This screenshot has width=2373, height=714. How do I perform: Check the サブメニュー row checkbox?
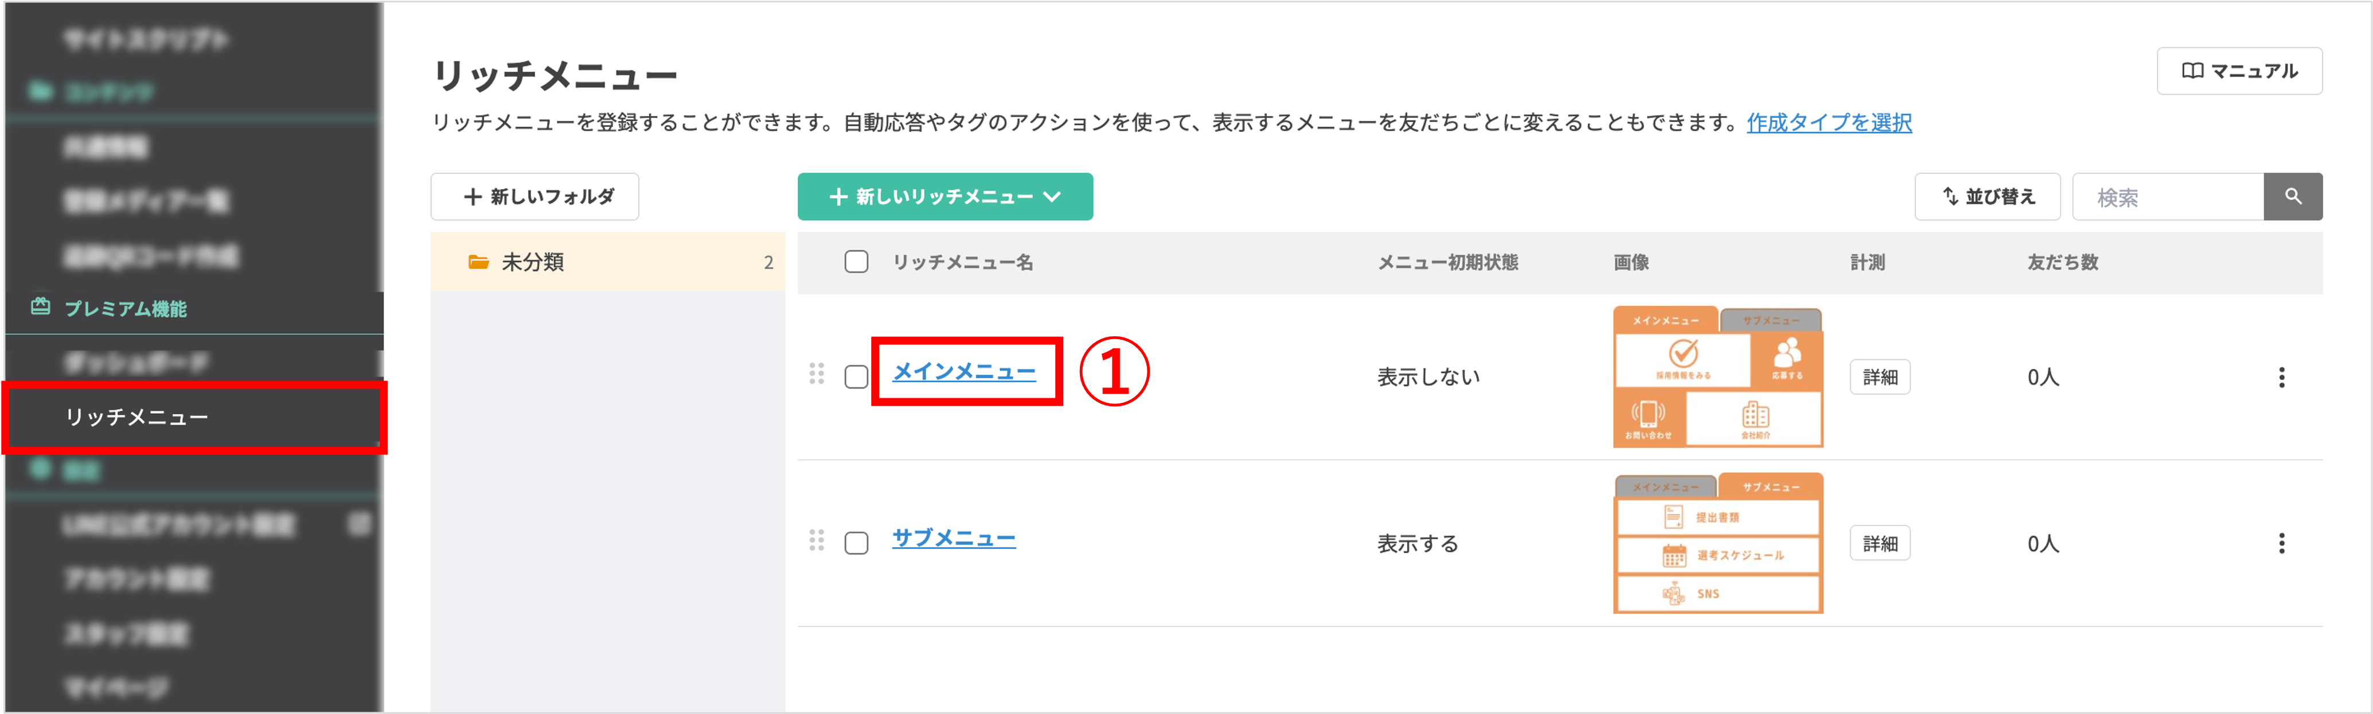click(856, 544)
